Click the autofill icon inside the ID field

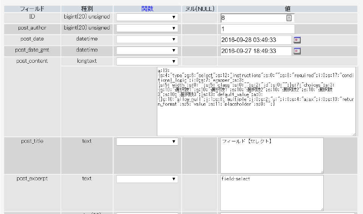click(289, 18)
